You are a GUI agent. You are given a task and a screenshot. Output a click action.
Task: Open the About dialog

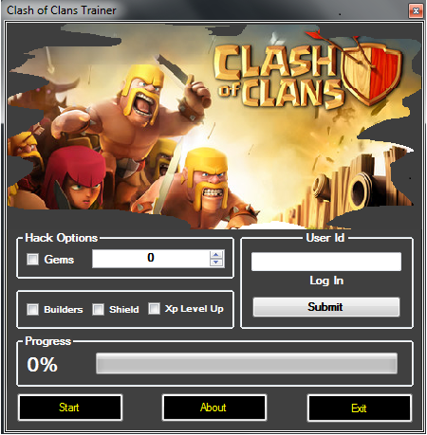tap(214, 408)
